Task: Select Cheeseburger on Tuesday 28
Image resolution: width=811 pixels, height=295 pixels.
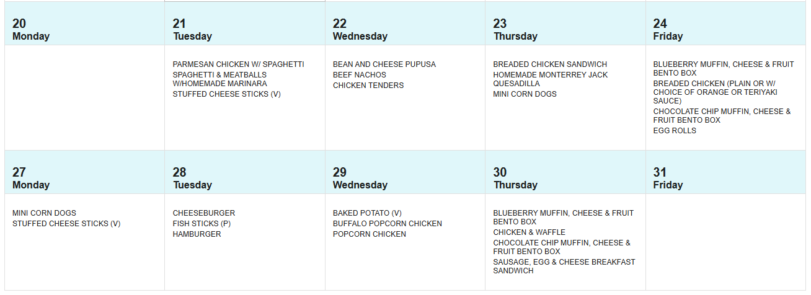Action: pyautogui.click(x=203, y=213)
